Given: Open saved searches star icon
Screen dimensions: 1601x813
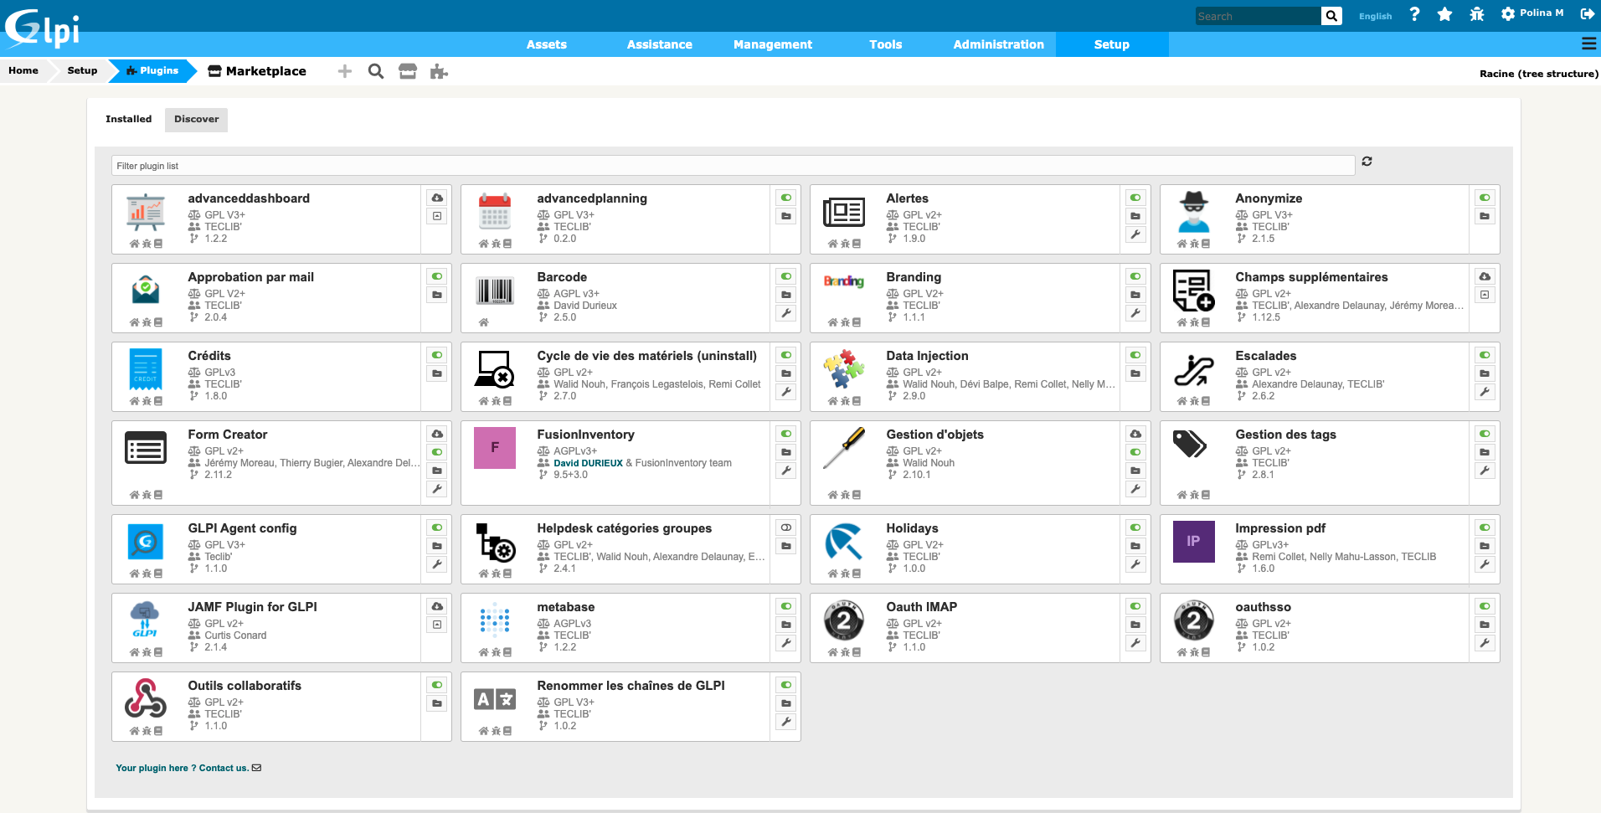Looking at the screenshot, I should (1444, 14).
